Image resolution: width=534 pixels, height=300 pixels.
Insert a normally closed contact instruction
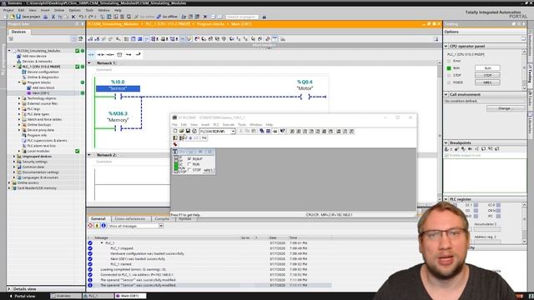click(100, 54)
